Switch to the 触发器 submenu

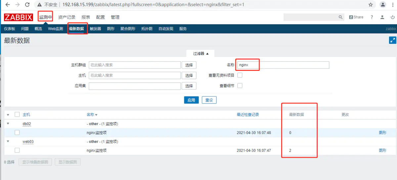pos(96,29)
